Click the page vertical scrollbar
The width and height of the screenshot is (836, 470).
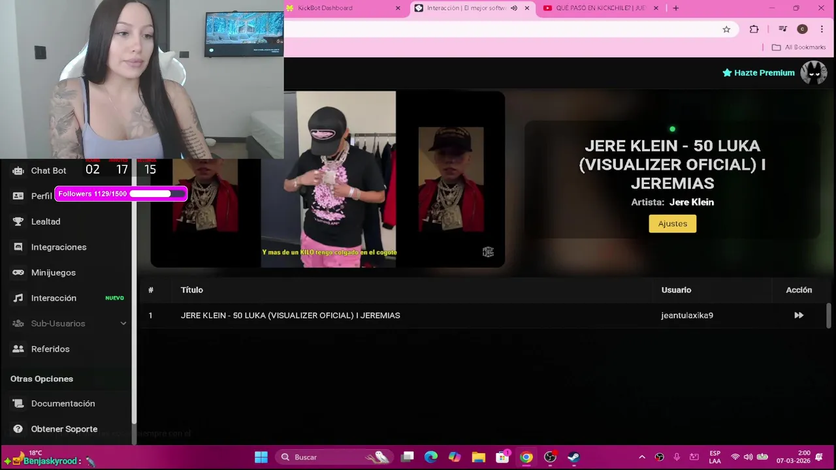[x=829, y=315]
